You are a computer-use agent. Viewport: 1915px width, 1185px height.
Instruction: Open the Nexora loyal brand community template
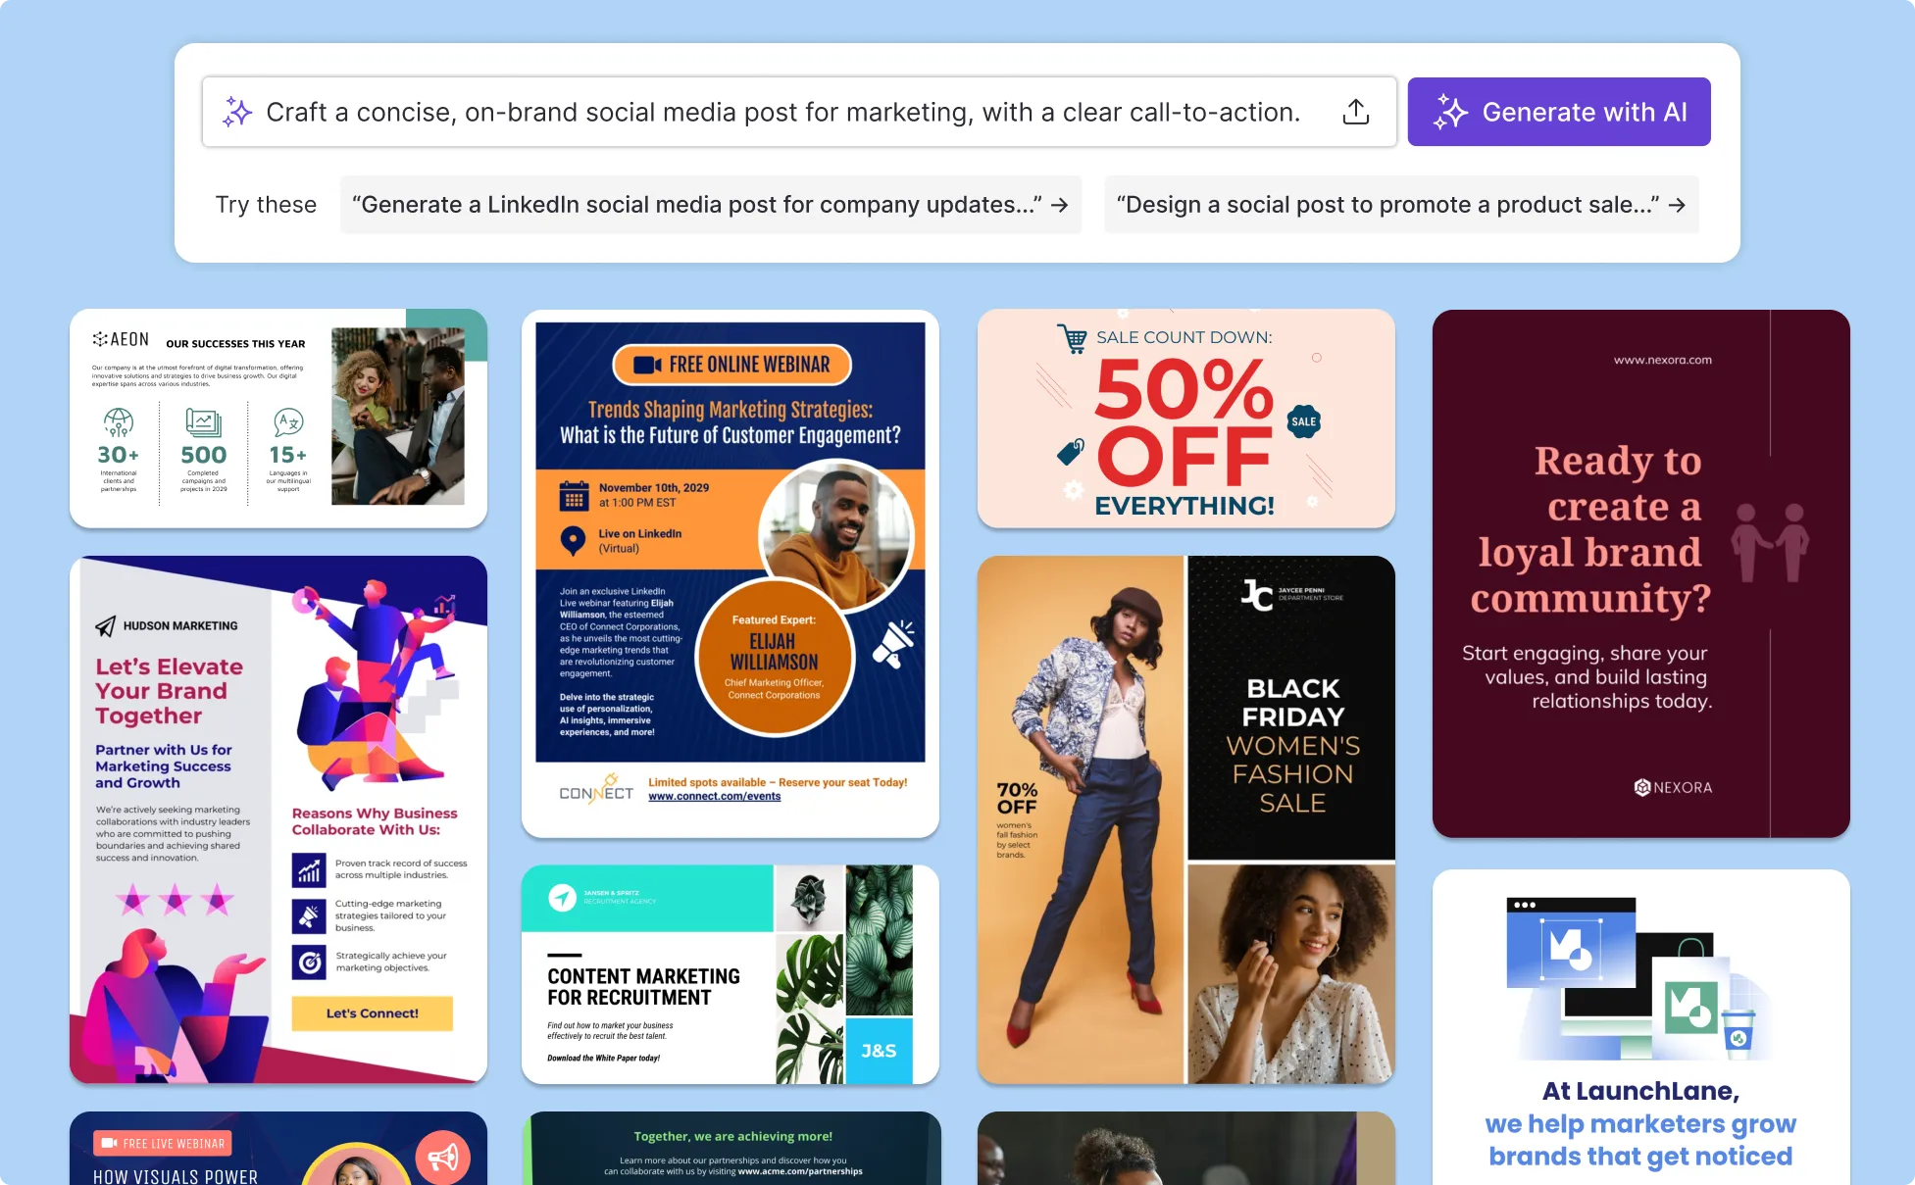[x=1641, y=573]
